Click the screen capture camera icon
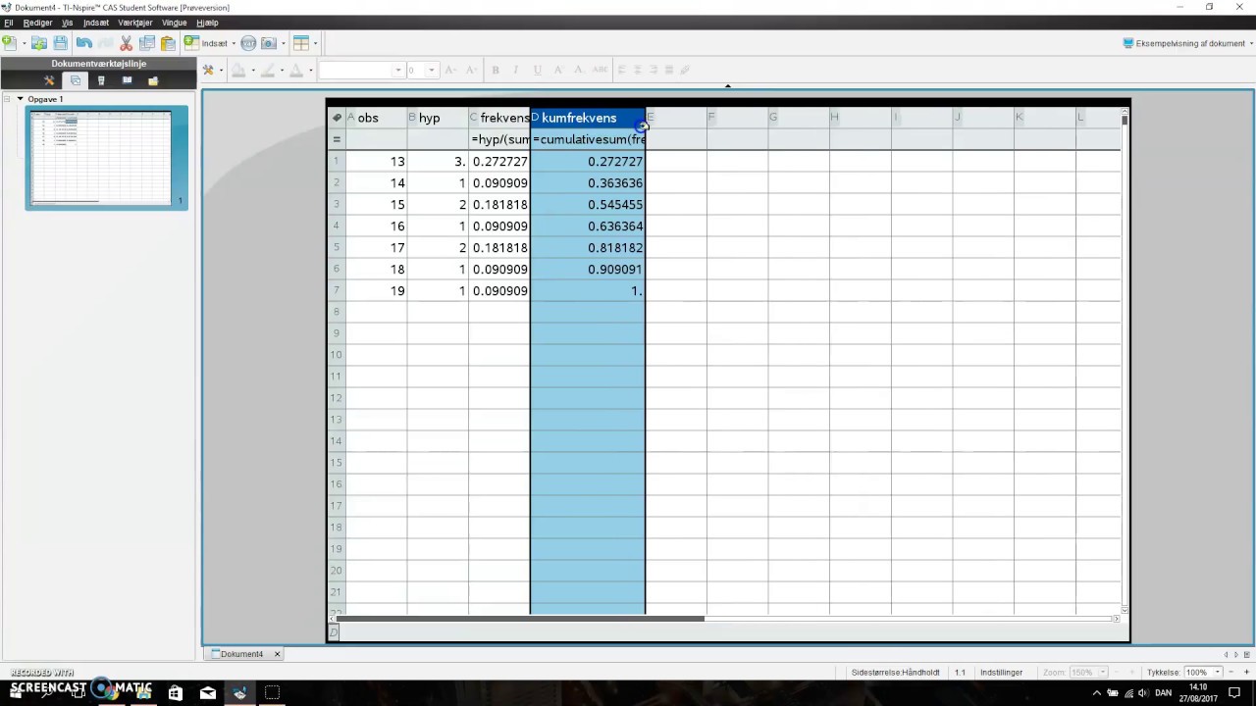This screenshot has height=706, width=1256. (268, 43)
